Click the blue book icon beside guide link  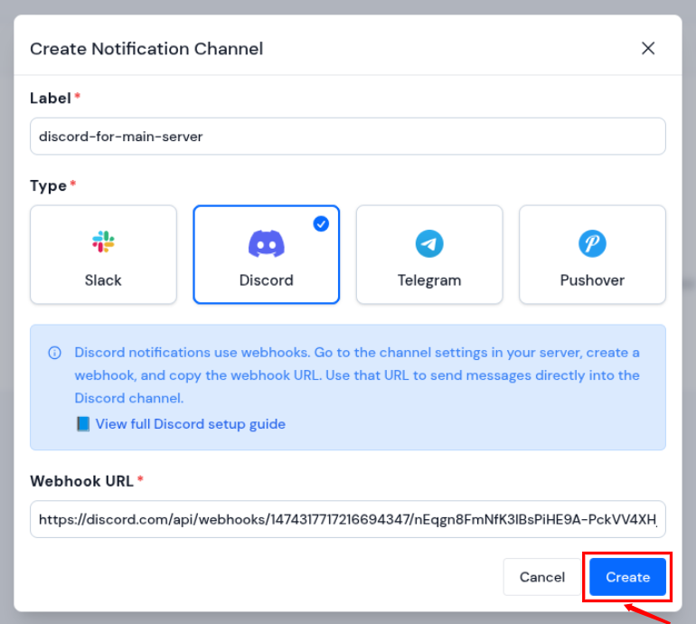coord(83,424)
